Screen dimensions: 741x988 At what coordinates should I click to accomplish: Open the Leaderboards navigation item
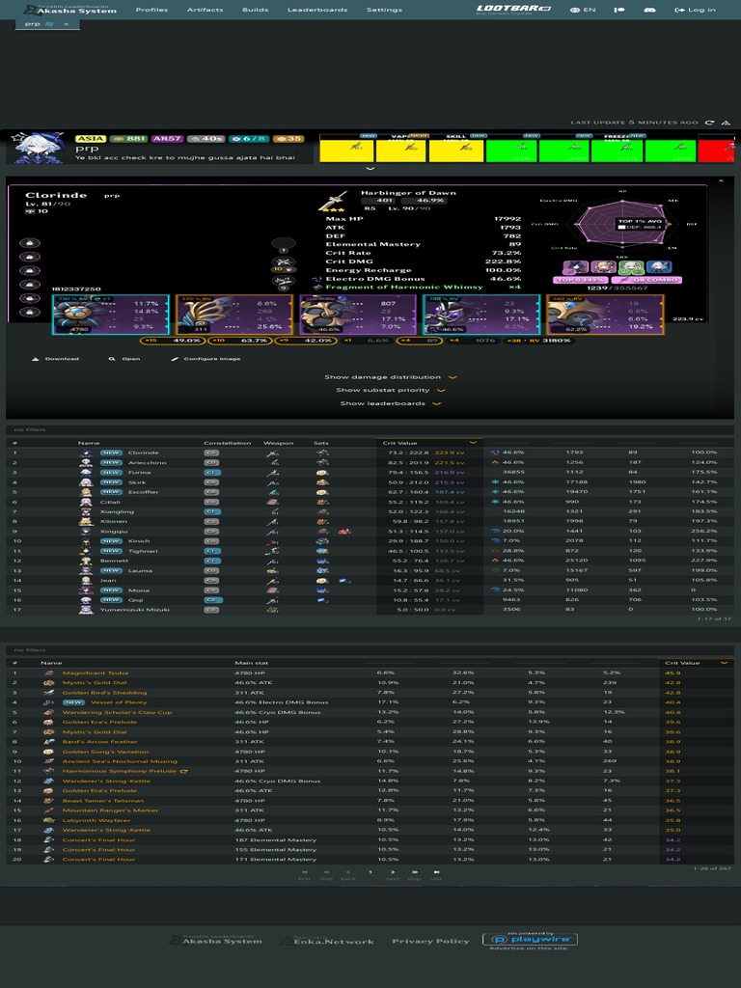click(x=316, y=10)
